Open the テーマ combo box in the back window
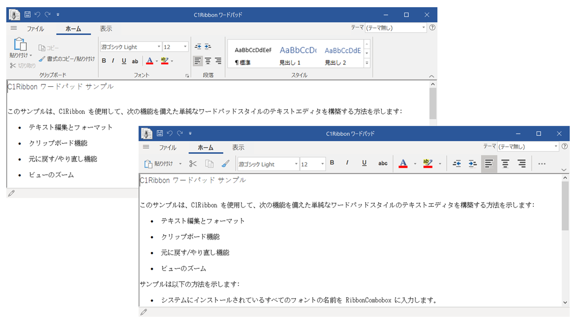The width and height of the screenshot is (576, 324). (396, 28)
